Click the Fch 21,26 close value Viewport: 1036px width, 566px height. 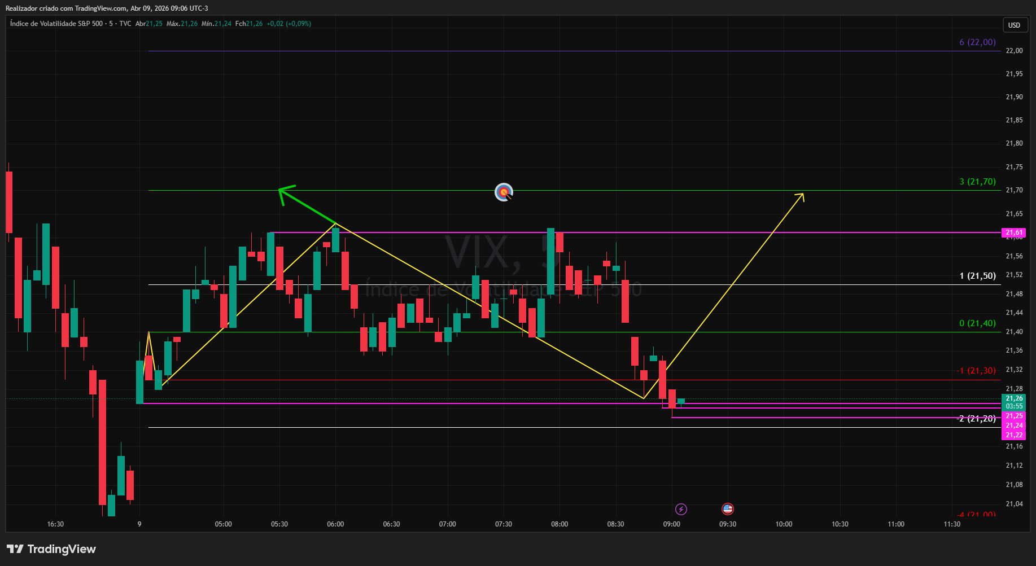pyautogui.click(x=249, y=24)
